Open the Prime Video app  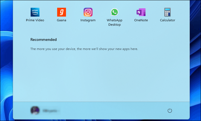point(35,15)
